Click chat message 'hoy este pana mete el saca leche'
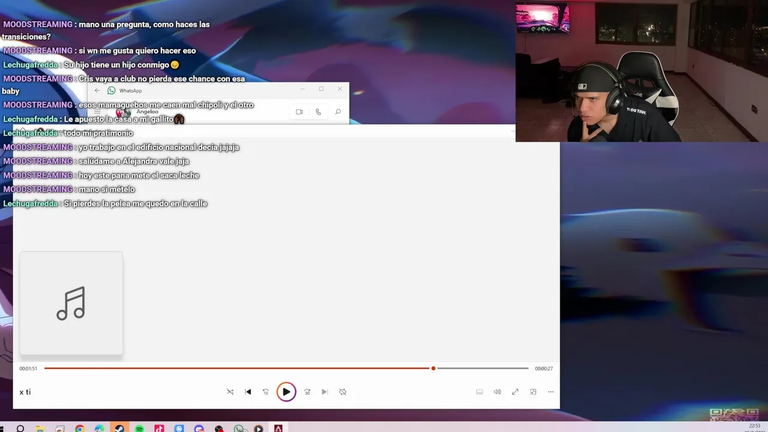 (139, 175)
